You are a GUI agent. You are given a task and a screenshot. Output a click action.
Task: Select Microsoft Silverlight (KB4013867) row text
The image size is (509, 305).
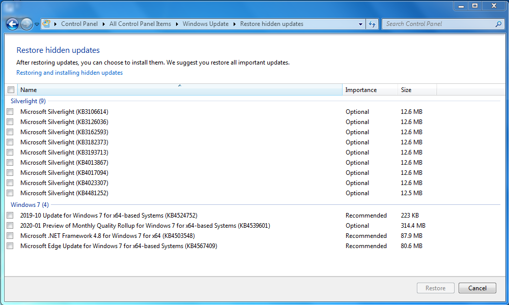pos(64,163)
